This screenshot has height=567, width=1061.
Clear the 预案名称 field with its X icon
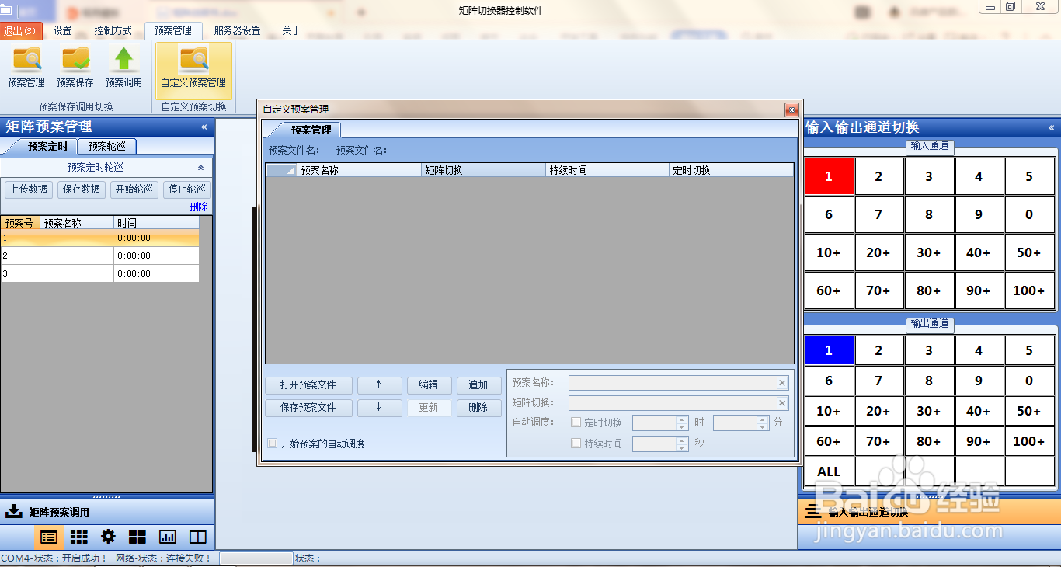click(x=782, y=383)
